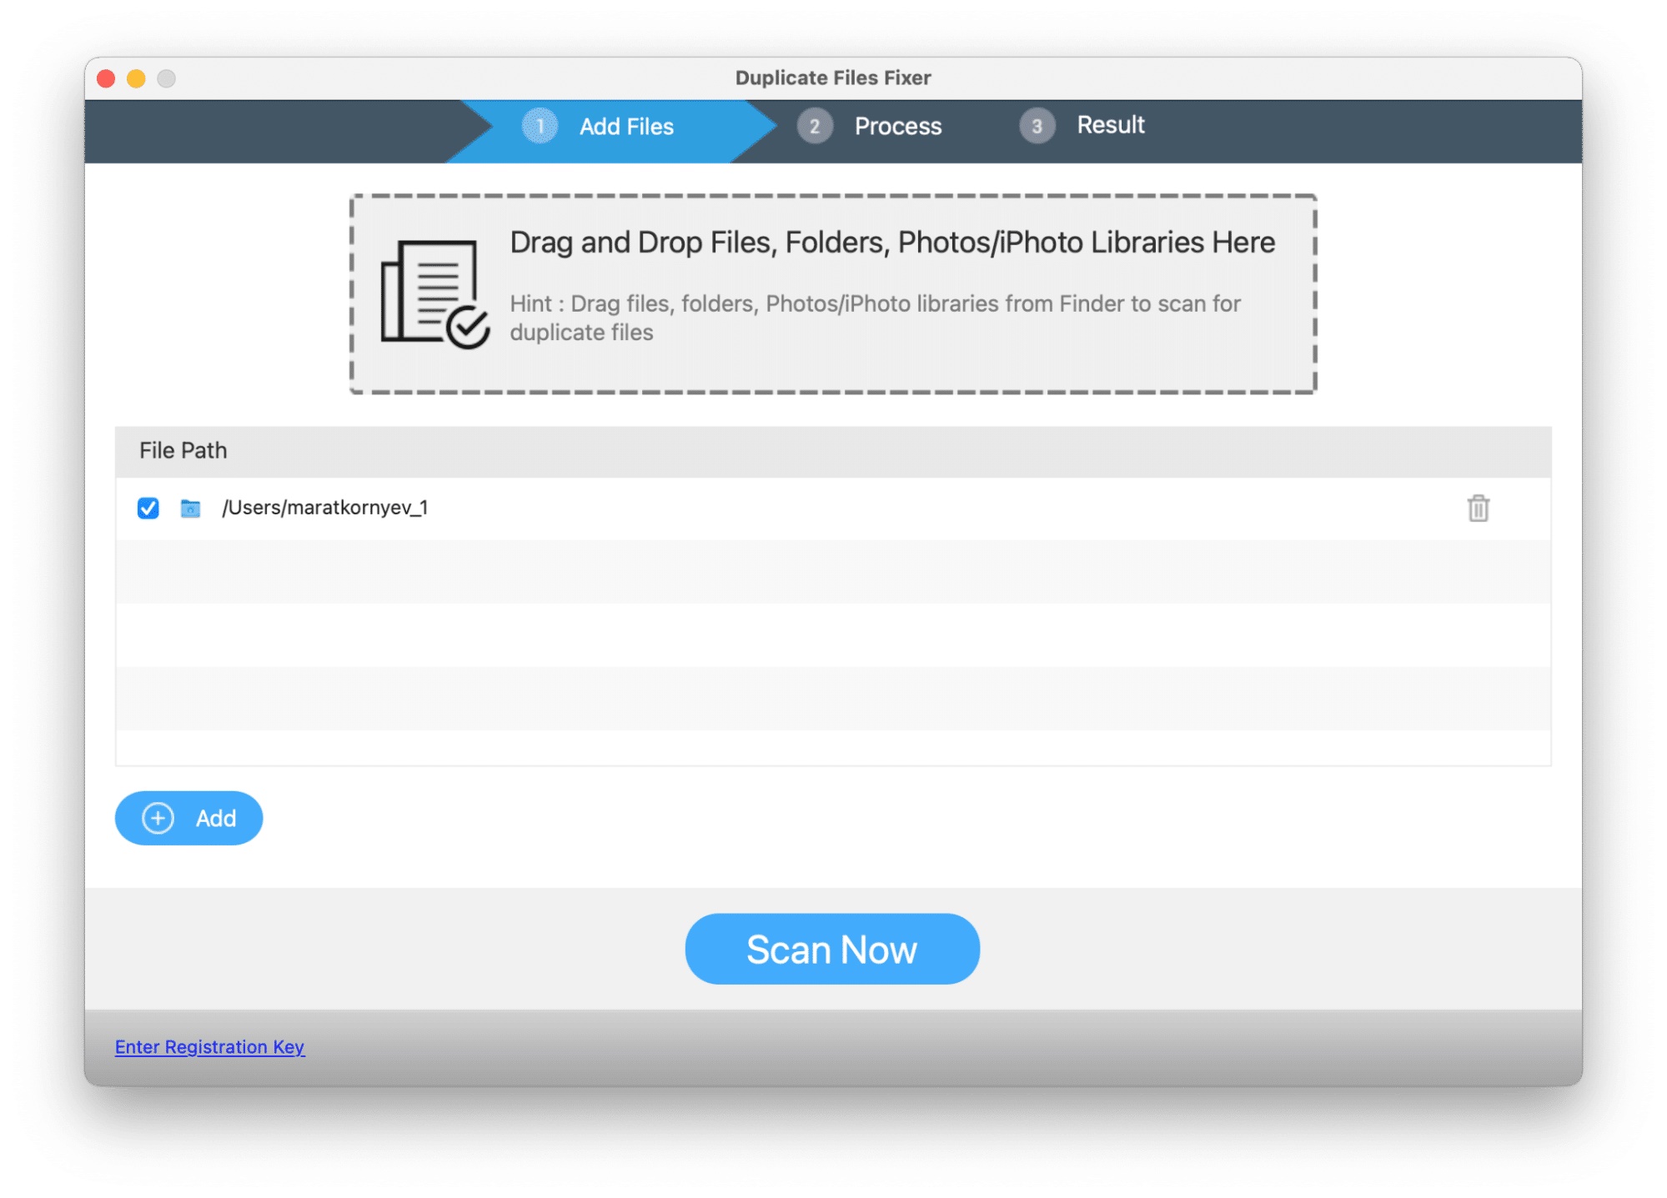The width and height of the screenshot is (1667, 1198).
Task: Click the step 2 circle icon
Action: point(814,126)
